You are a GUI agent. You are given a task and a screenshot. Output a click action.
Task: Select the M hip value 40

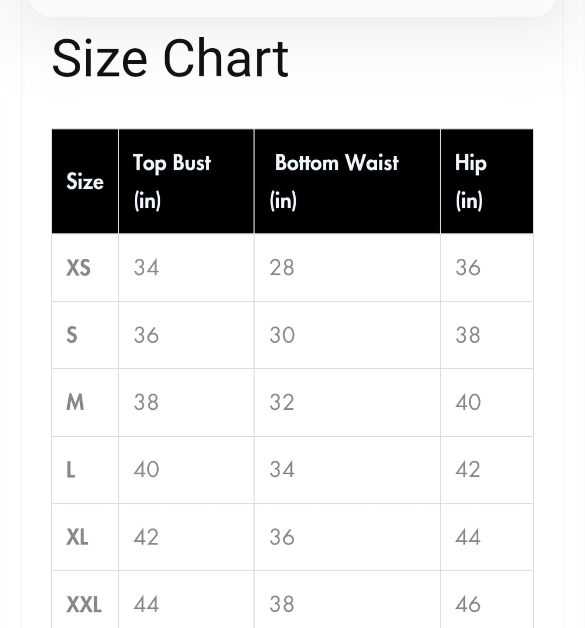coord(468,402)
